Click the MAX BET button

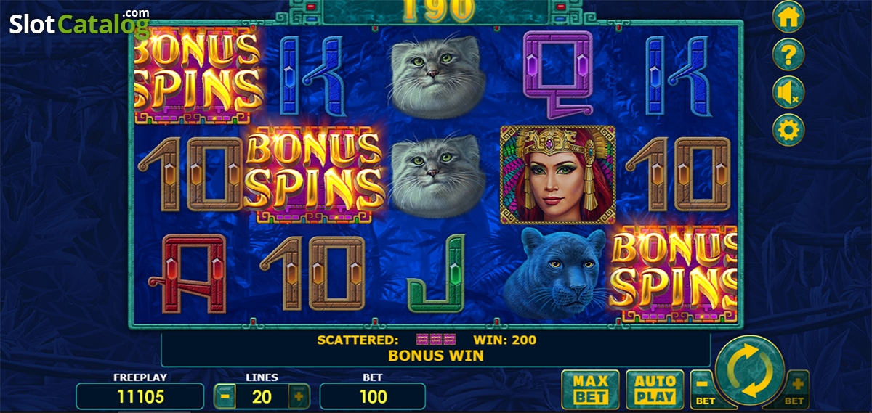[x=590, y=389]
